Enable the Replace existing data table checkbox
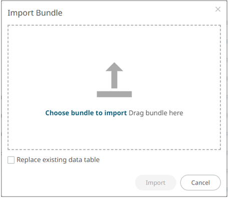Viewport: 228px width, 198px height. pyautogui.click(x=11, y=160)
